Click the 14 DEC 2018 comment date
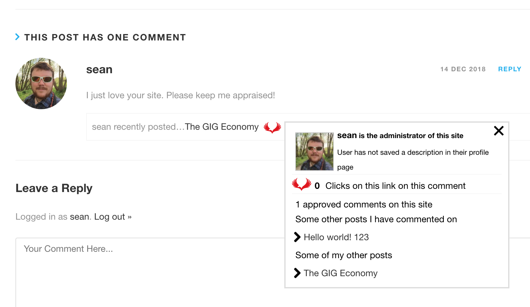Image resolution: width=530 pixels, height=307 pixels. pyautogui.click(x=463, y=69)
